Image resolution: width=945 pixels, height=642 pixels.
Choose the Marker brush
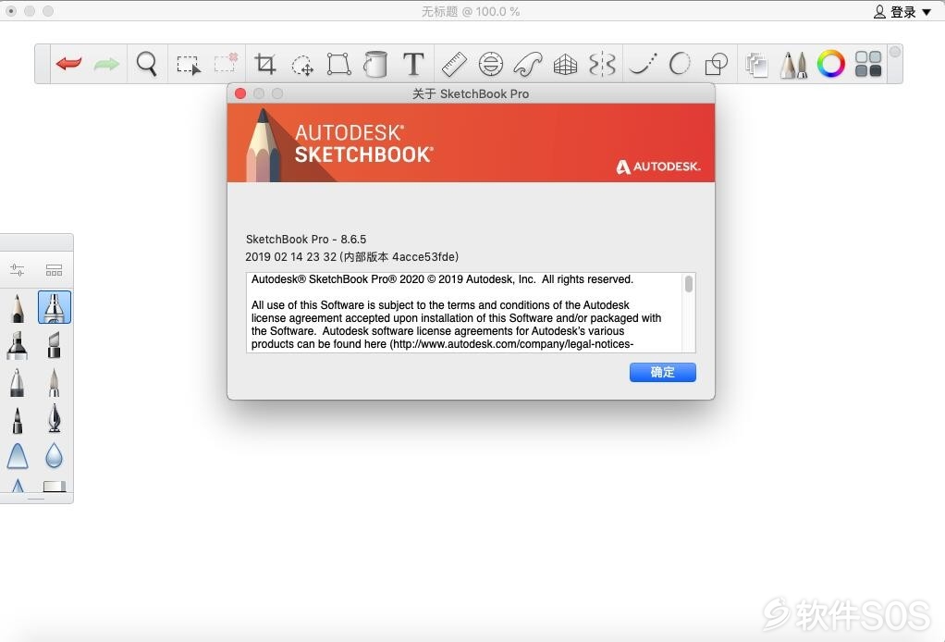click(x=17, y=345)
